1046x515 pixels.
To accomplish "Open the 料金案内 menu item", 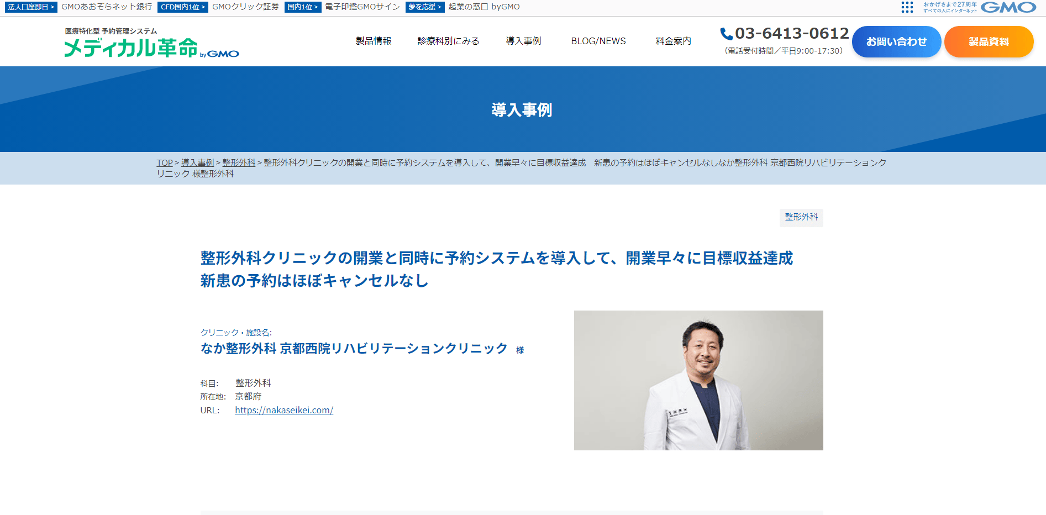I will click(673, 41).
